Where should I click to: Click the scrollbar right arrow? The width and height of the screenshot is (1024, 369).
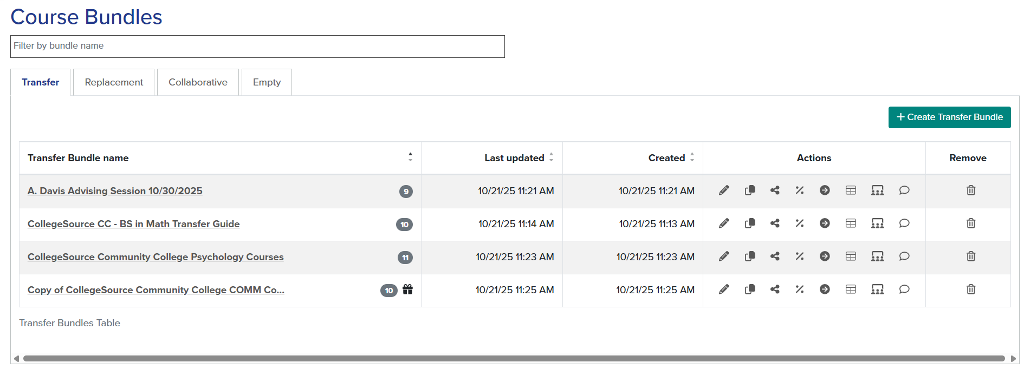coord(1013,359)
